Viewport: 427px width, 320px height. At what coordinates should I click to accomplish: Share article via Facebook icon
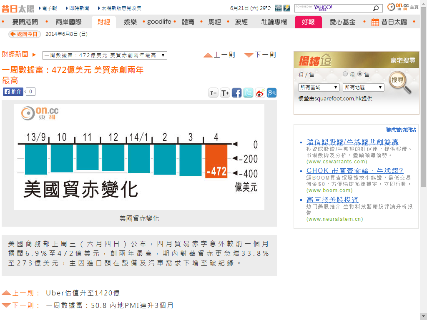236,93
